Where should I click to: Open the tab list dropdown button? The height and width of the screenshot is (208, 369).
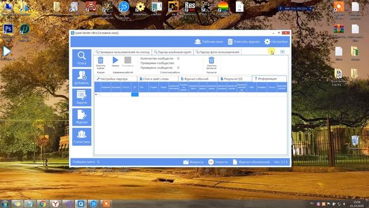(x=283, y=52)
